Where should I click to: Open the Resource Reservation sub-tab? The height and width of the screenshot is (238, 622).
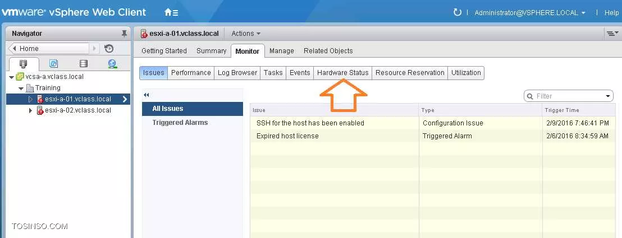coord(410,72)
